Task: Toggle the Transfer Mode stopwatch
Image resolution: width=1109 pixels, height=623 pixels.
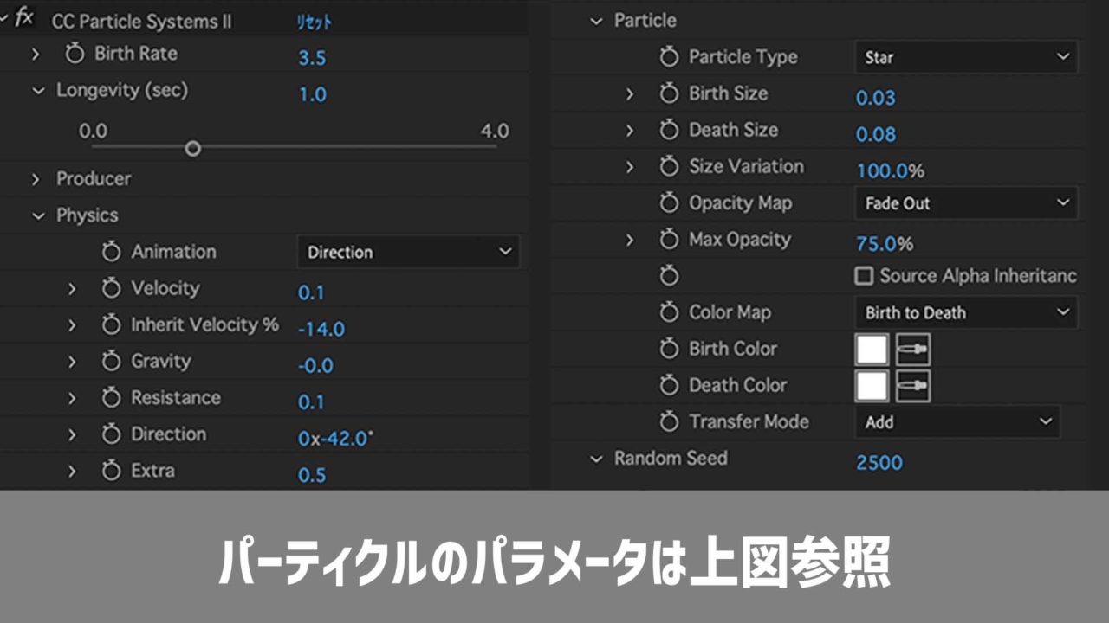Action: [669, 422]
